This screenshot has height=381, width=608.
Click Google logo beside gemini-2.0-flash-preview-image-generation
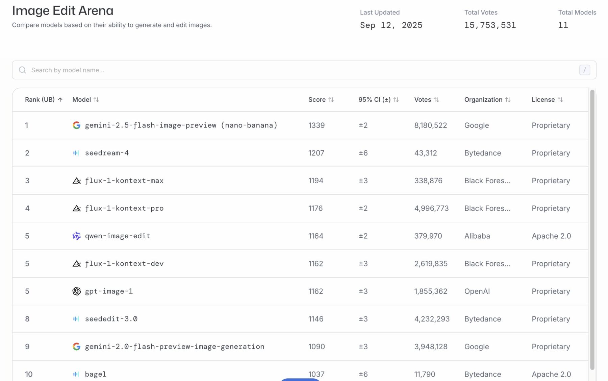(x=77, y=347)
